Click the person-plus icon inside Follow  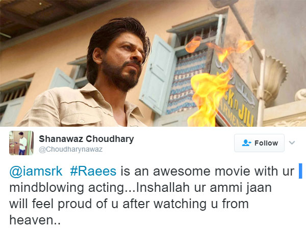click(246, 142)
